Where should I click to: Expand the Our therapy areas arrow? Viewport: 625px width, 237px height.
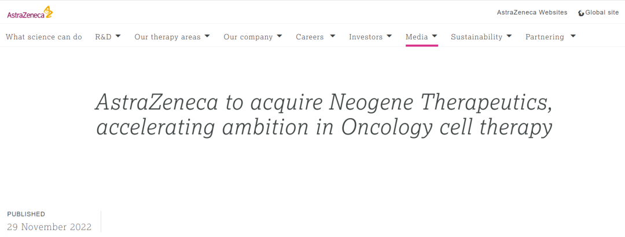tap(208, 37)
